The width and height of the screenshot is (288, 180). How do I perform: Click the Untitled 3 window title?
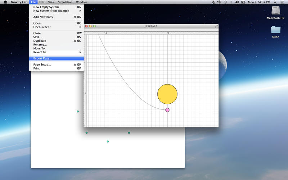click(151, 26)
